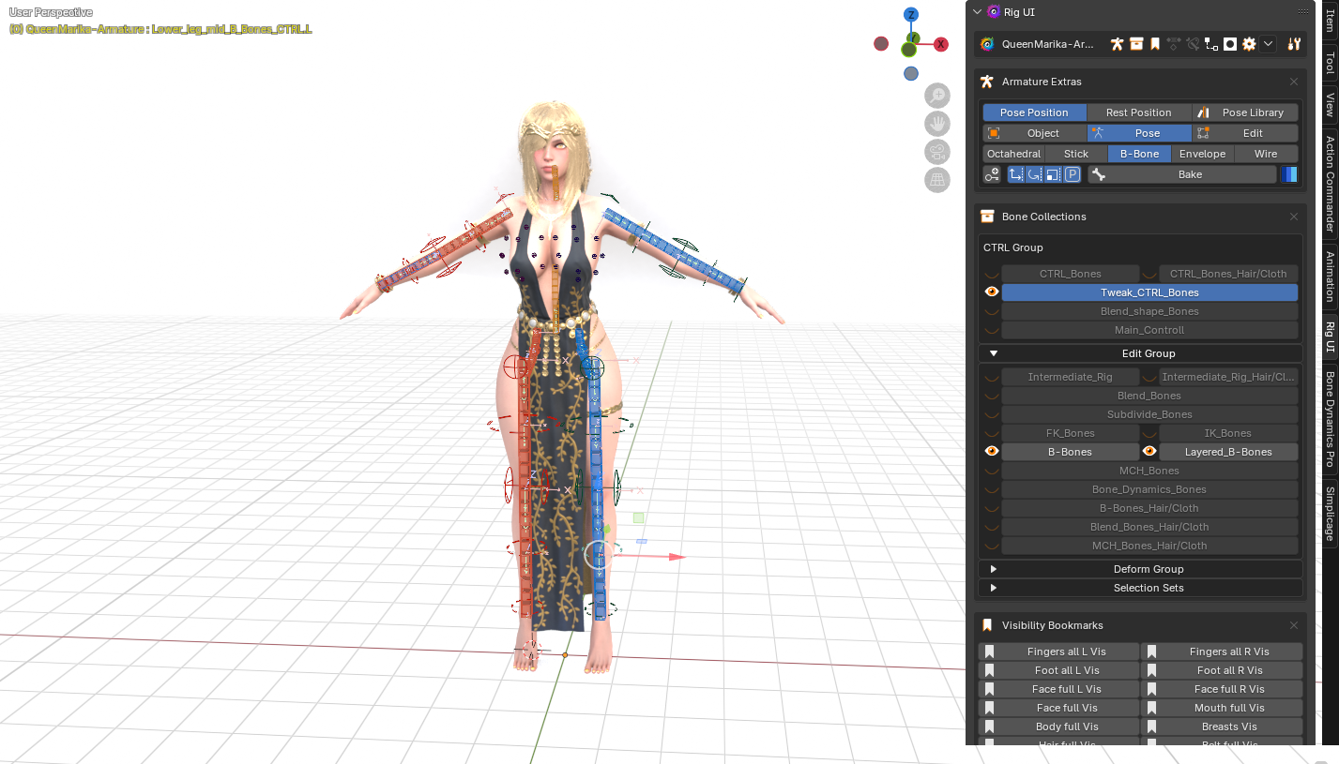Open the Bone Dynamics Pro sidebar tab
The height and width of the screenshot is (764, 1339).
pos(1329,418)
